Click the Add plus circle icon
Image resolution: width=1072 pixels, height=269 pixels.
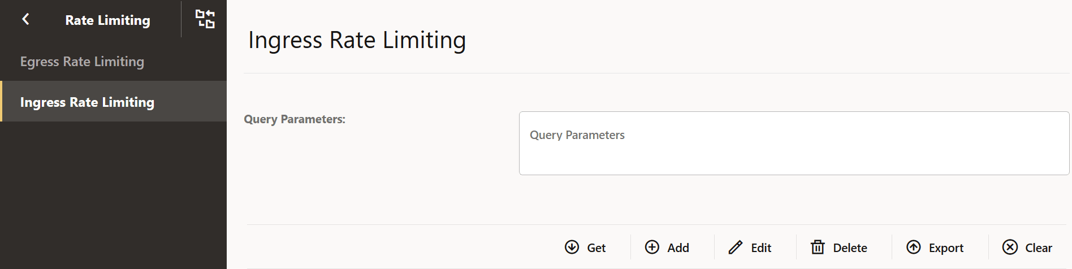652,247
